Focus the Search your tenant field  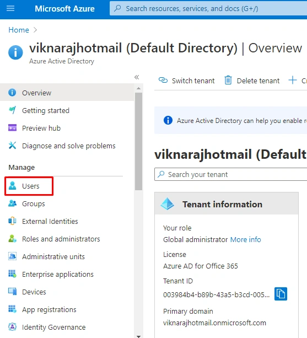pyautogui.click(x=231, y=174)
